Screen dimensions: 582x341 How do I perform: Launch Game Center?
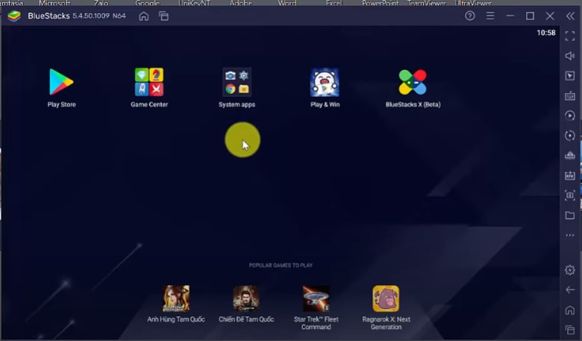point(149,82)
